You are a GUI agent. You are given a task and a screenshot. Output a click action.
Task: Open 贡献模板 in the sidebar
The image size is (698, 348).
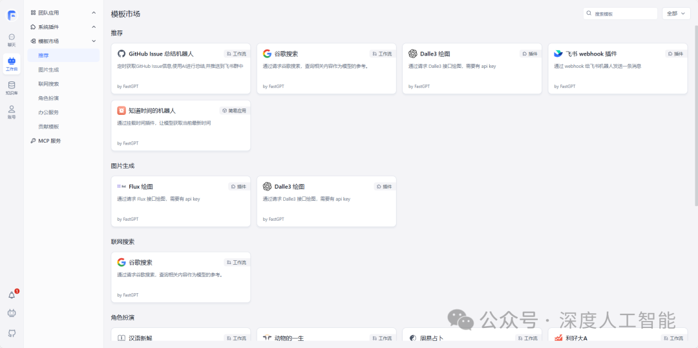[x=63, y=127]
